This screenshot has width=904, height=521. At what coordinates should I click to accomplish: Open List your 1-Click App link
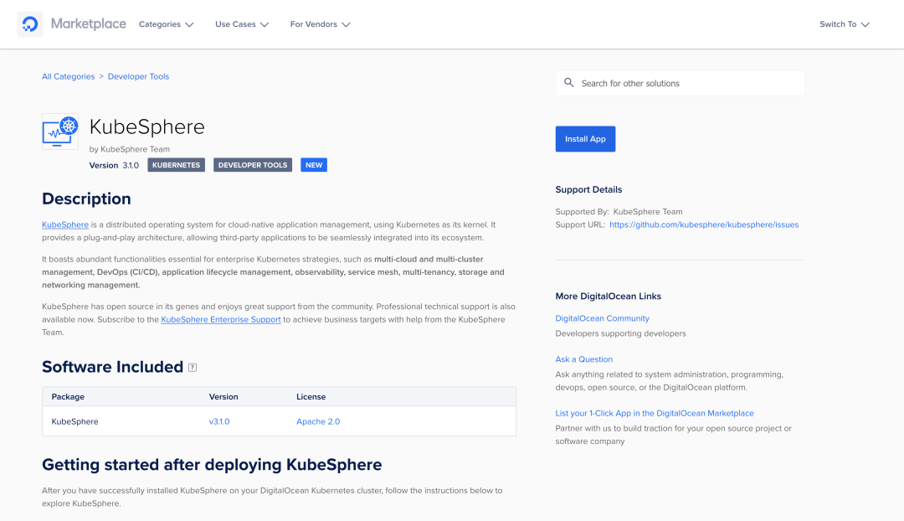point(655,413)
